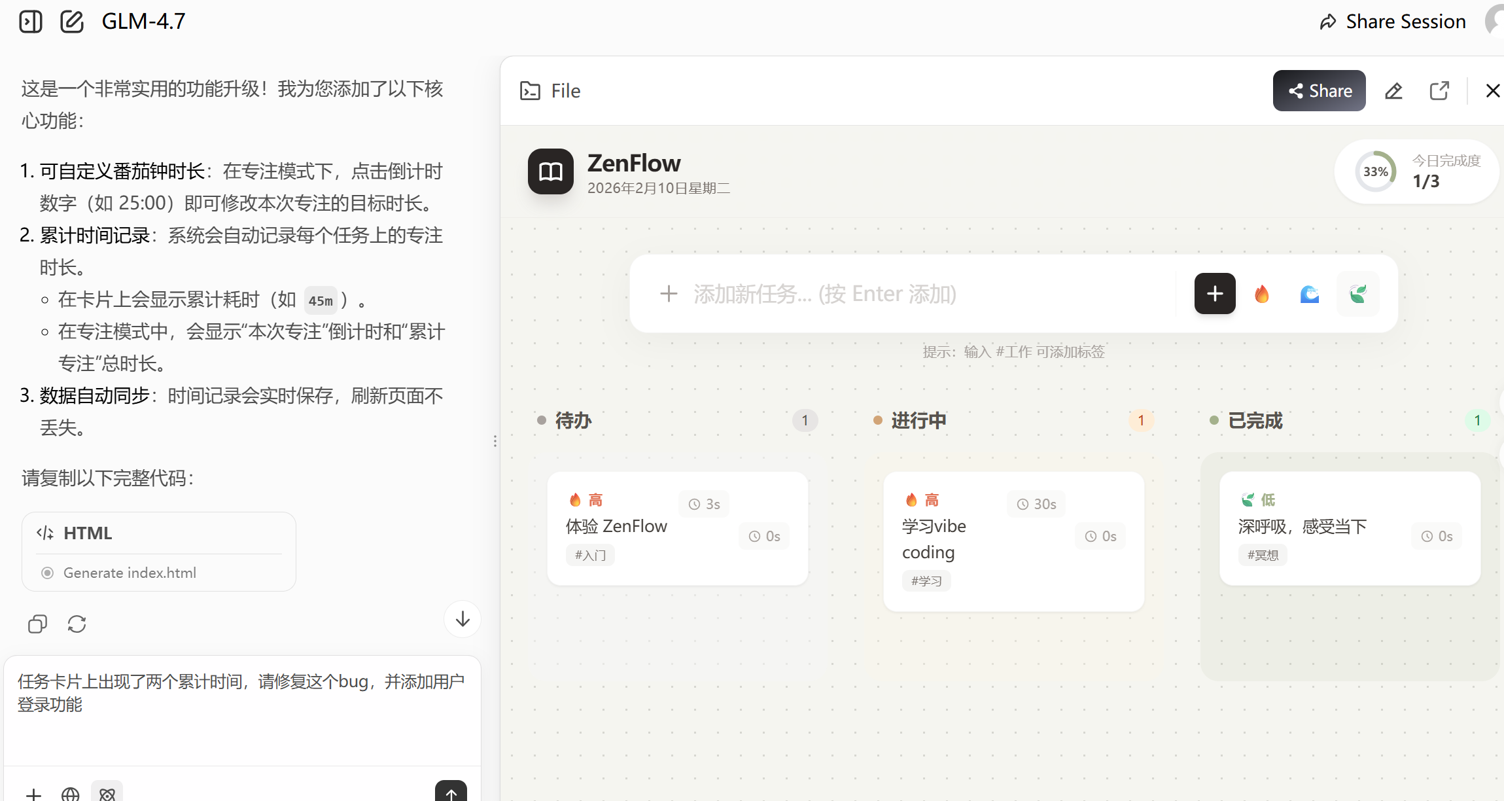Open the GLM-4.7 model selector

pyautogui.click(x=143, y=21)
